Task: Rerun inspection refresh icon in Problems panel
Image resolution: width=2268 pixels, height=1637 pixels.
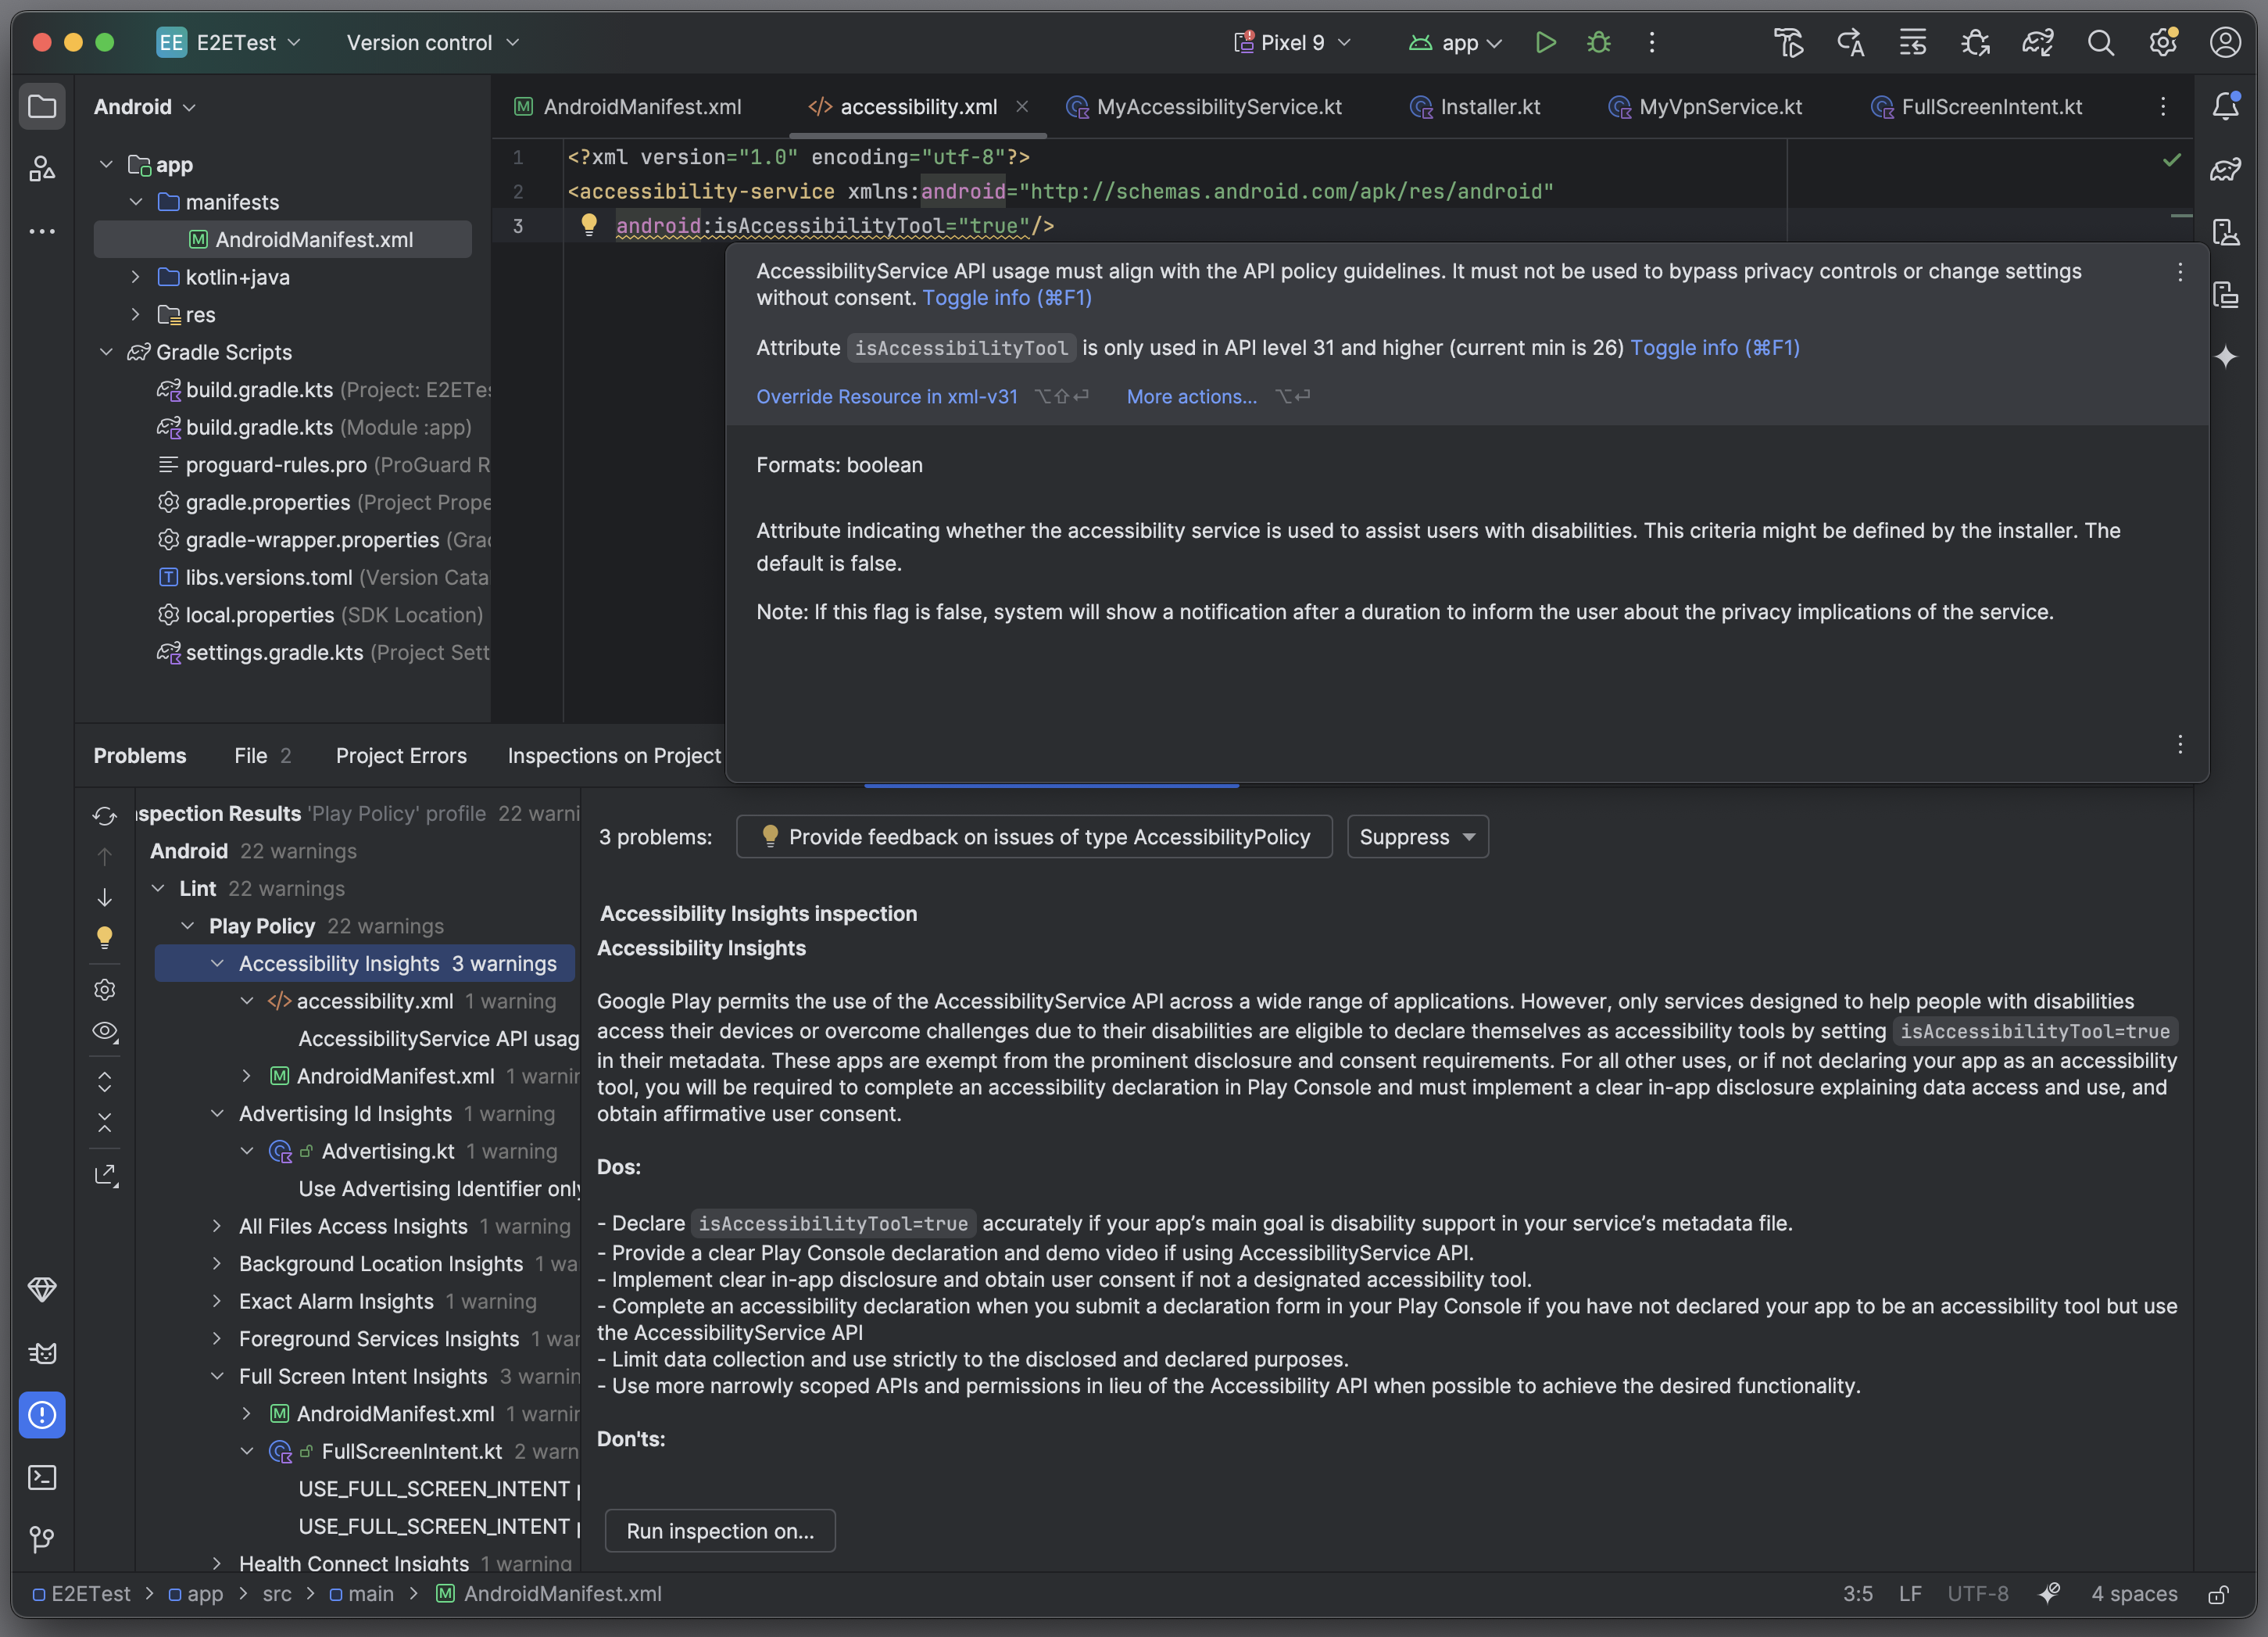Action: coord(105,815)
